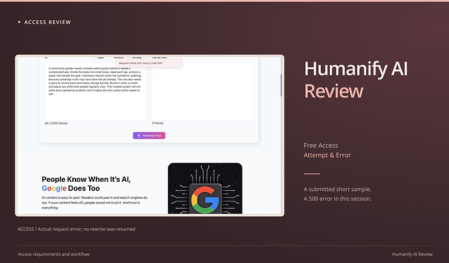
Task: Click the 'ACCESS REVIEW' label
Action: tap(48, 22)
